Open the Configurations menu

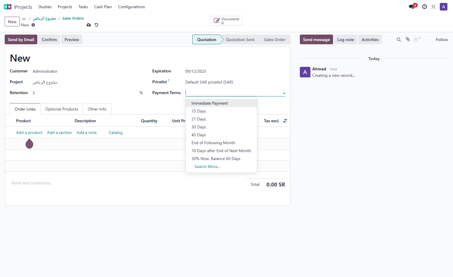point(131,7)
